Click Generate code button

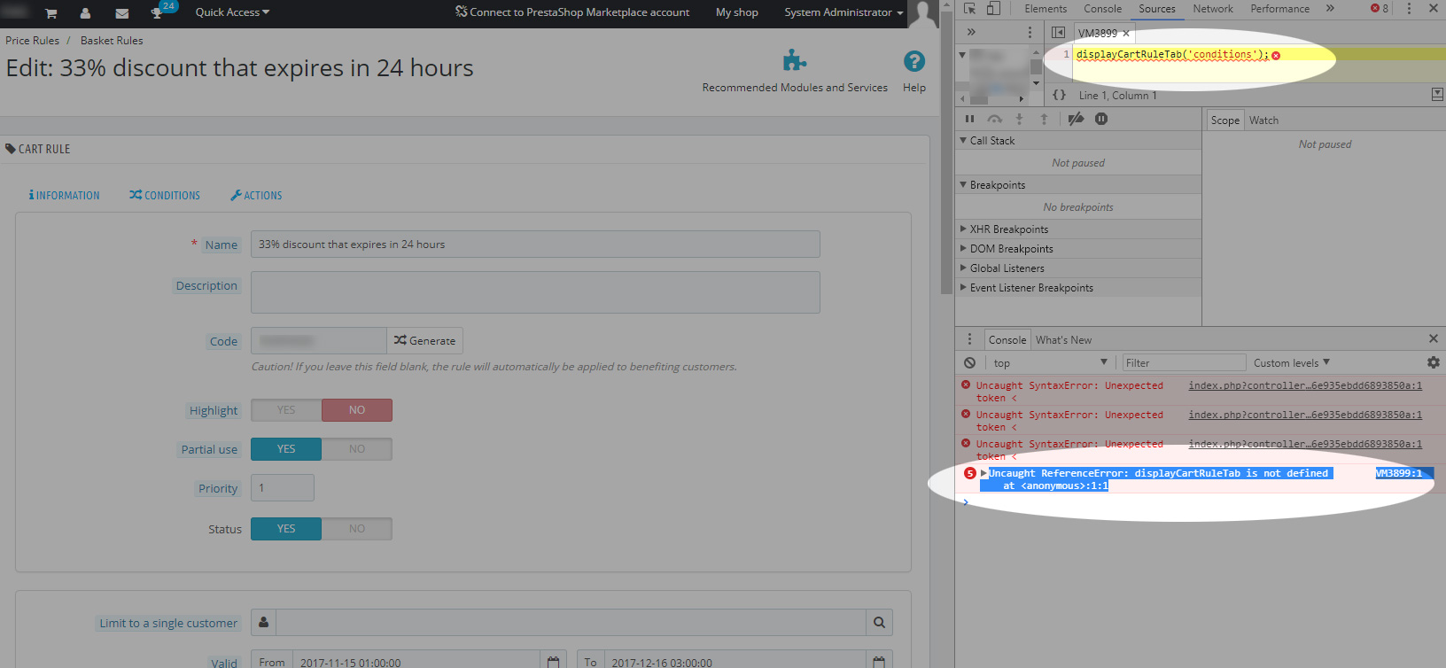pos(424,341)
